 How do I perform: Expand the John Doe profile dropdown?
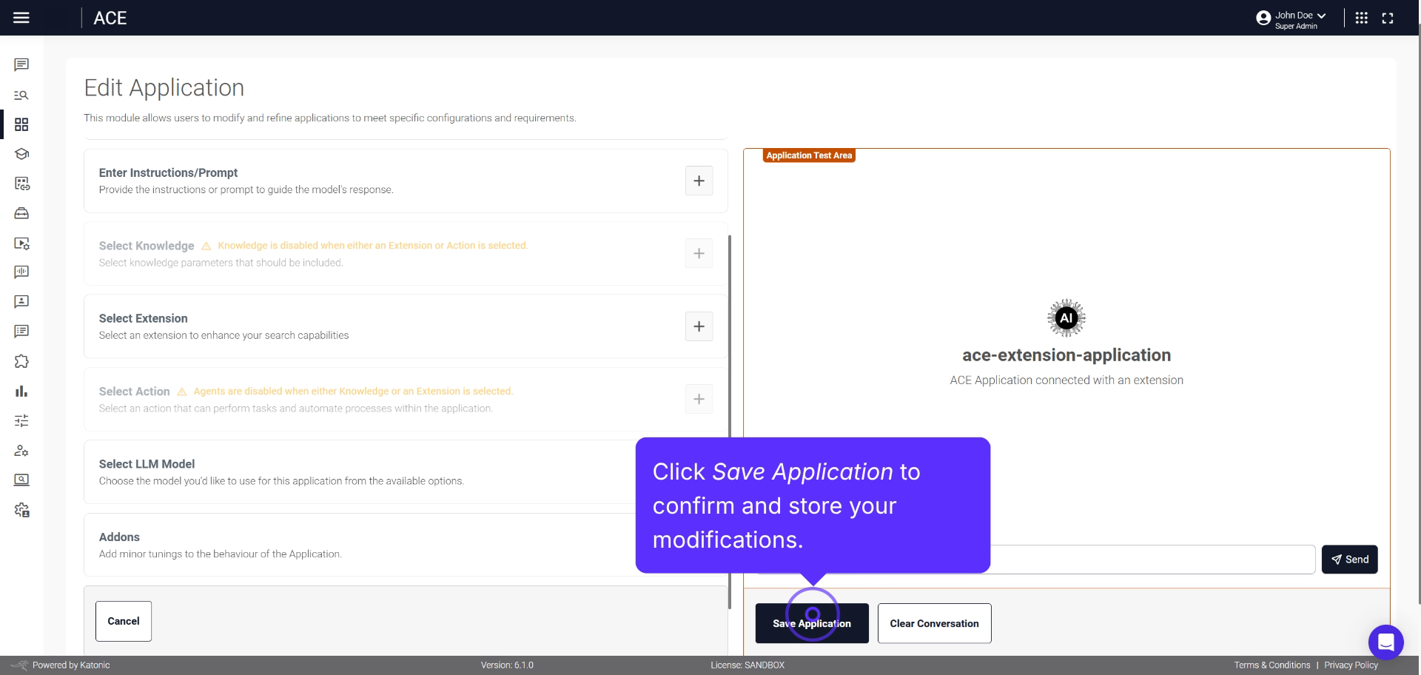click(x=1291, y=16)
